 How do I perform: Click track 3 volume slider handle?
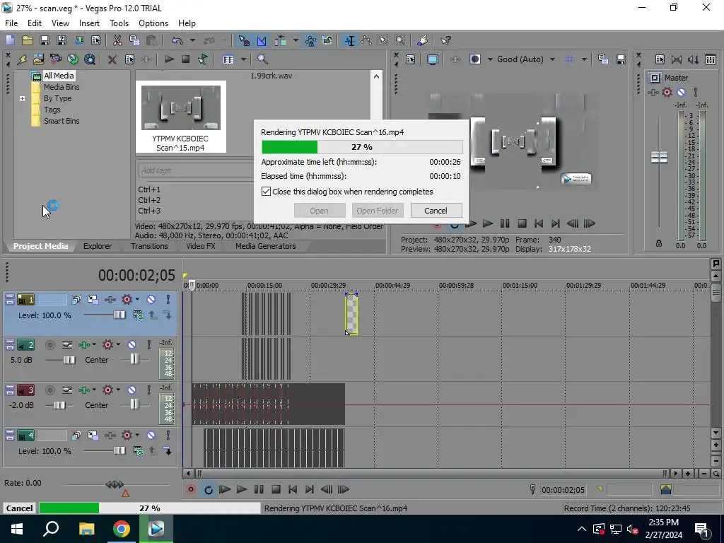[59, 405]
